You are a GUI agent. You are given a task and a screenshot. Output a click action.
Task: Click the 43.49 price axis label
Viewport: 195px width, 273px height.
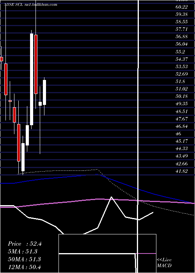[x=181, y=156]
